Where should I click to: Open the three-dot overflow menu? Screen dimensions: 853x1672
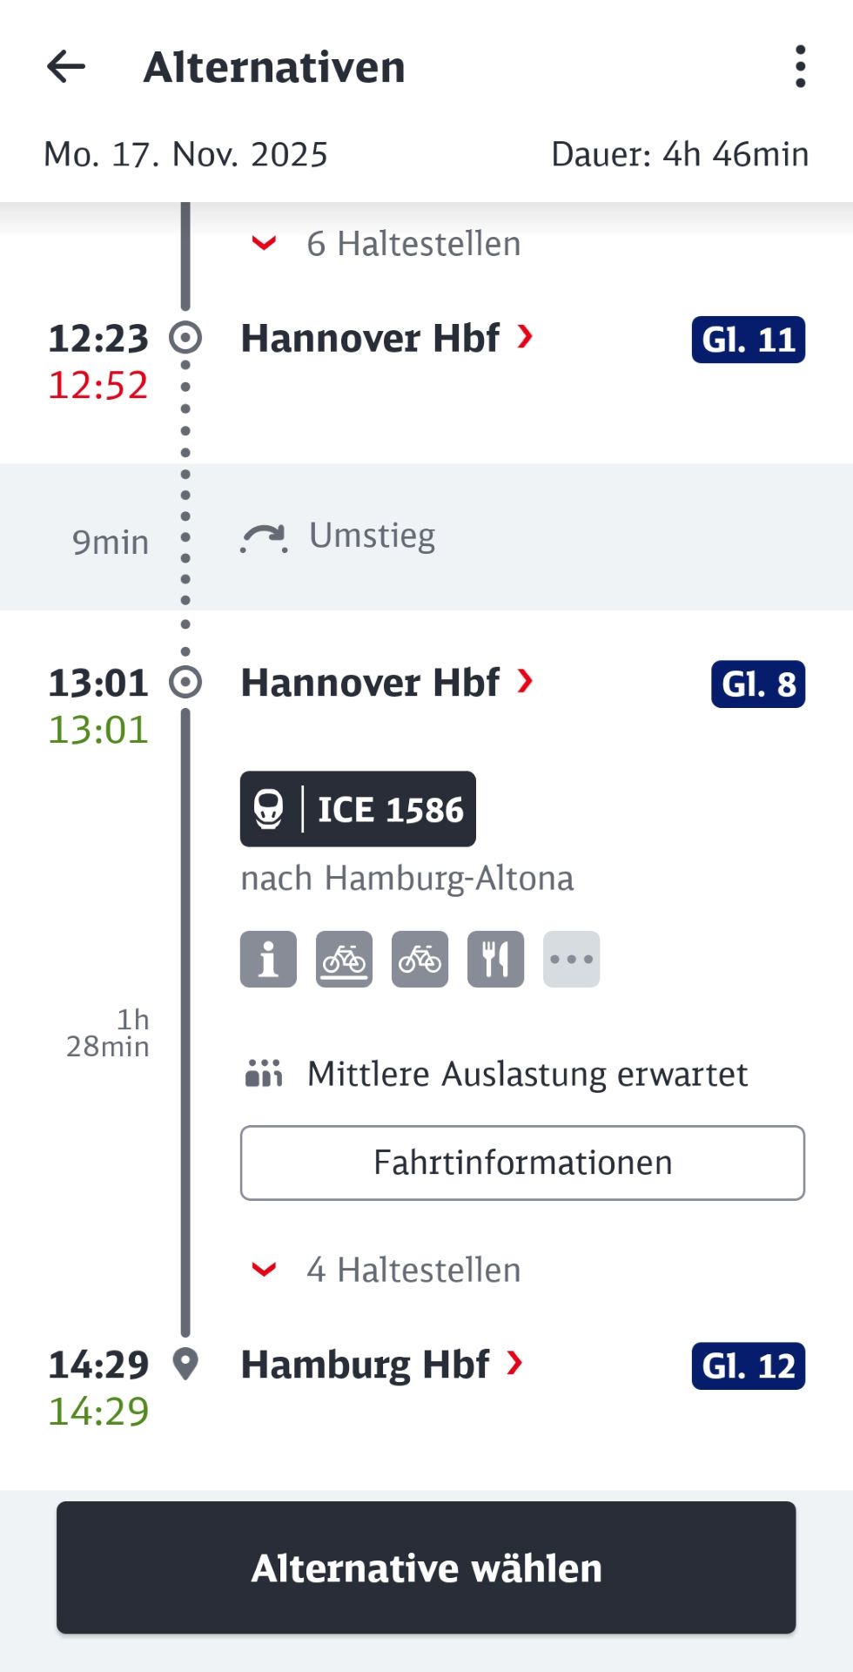tap(800, 67)
